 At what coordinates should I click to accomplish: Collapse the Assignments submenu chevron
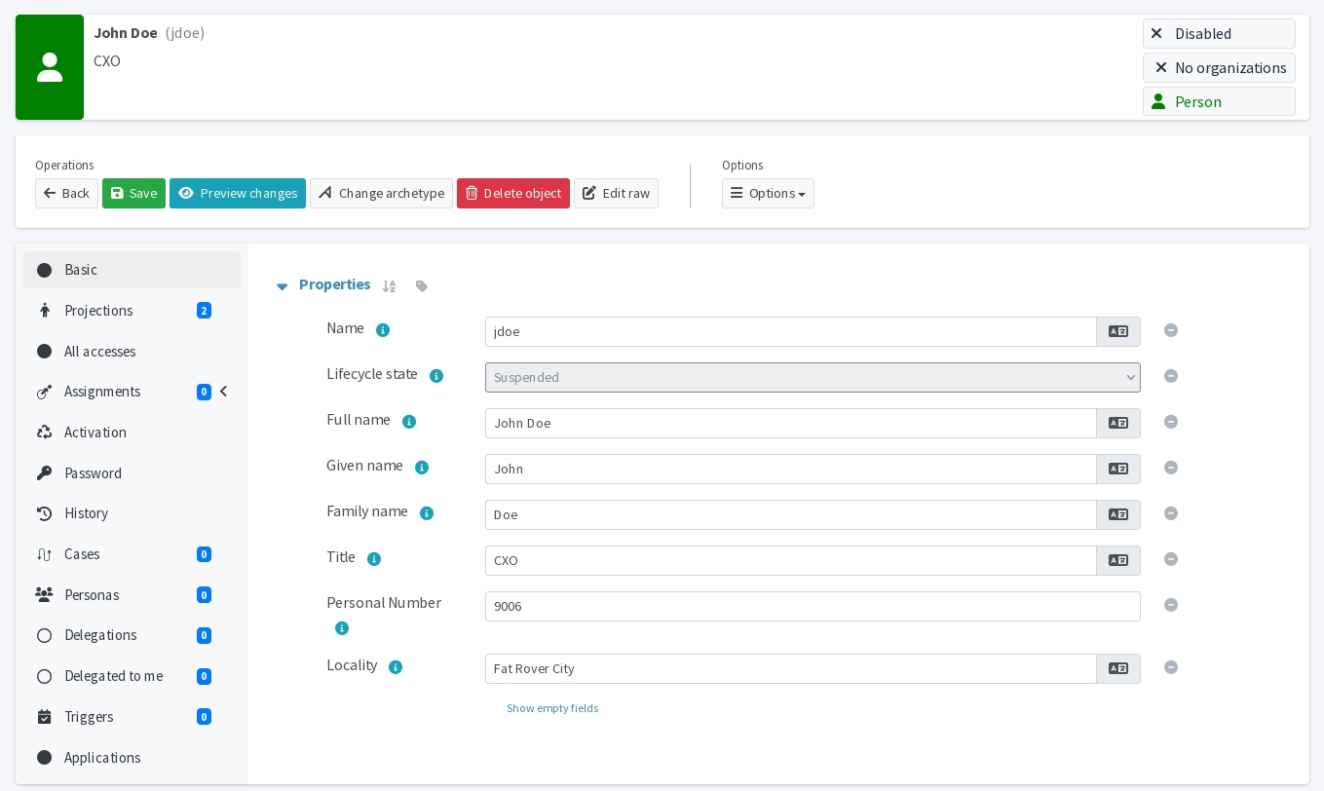[223, 391]
